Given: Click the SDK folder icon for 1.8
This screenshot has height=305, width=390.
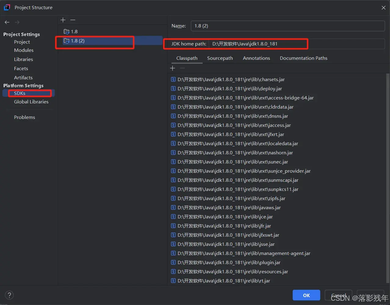Looking at the screenshot, I should coord(66,32).
